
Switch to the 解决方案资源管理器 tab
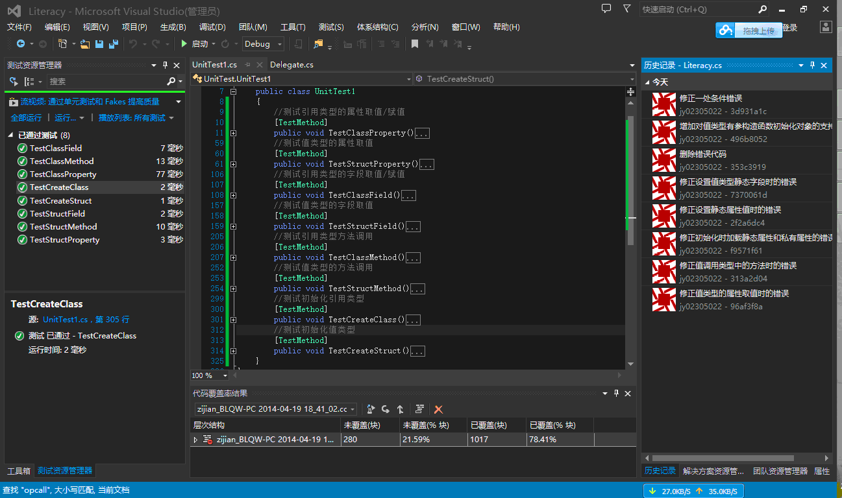tap(713, 471)
